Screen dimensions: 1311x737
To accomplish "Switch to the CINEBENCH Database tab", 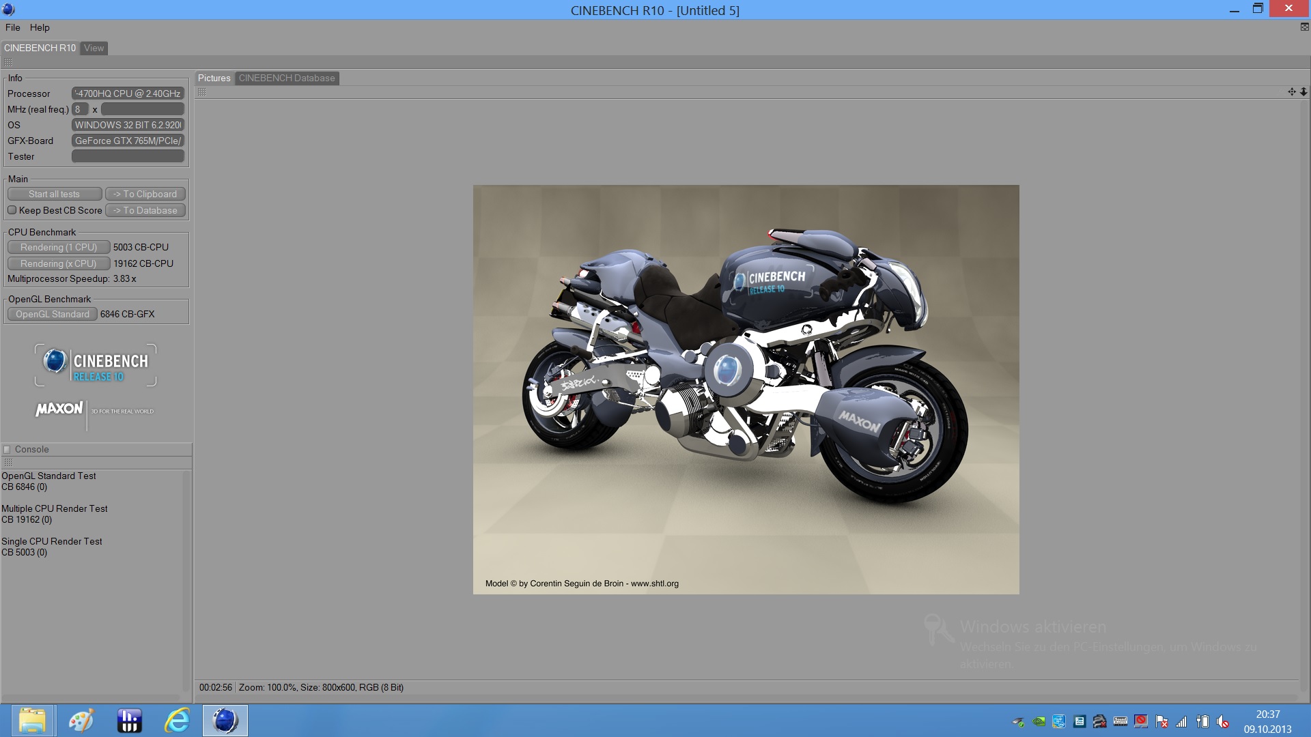I will 287,78.
